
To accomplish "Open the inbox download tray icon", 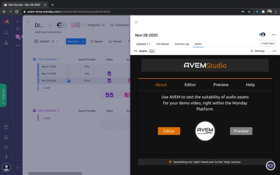I will (x=6, y=42).
